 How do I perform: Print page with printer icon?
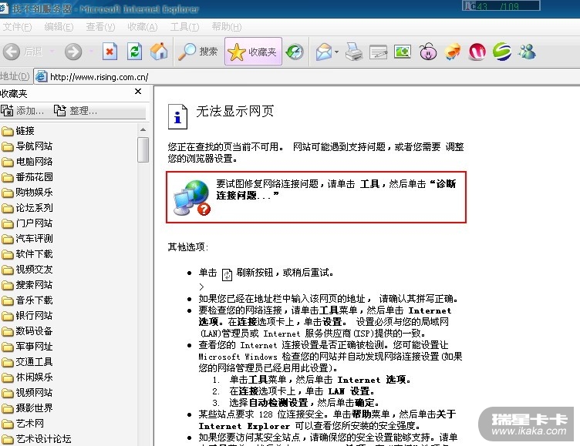coord(353,52)
